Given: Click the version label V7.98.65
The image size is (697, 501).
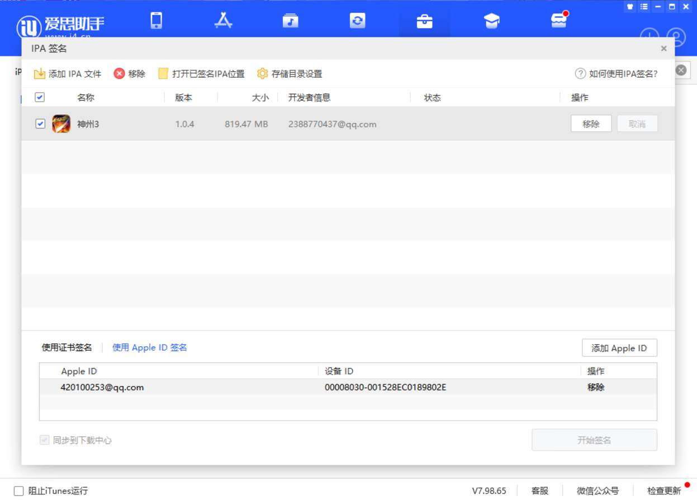Looking at the screenshot, I should [x=489, y=491].
